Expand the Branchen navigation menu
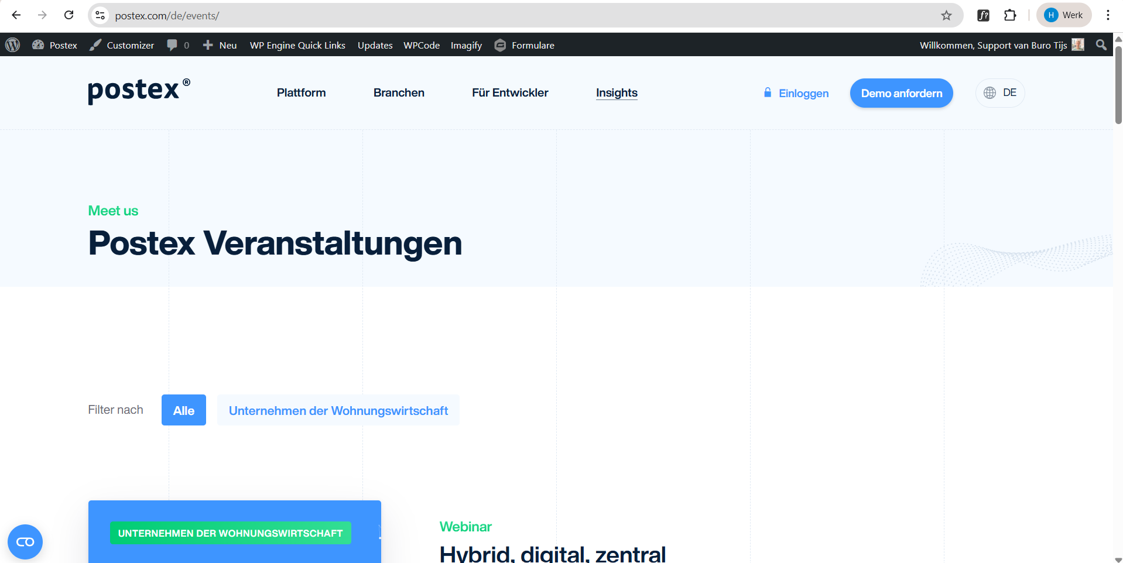Image resolution: width=1123 pixels, height=563 pixels. tap(399, 93)
